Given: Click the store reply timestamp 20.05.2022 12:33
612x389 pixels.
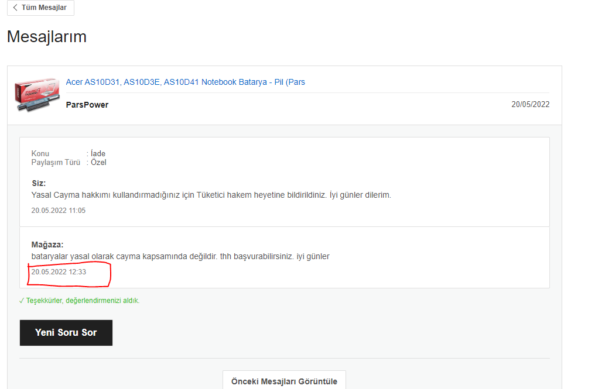Looking at the screenshot, I should [59, 272].
